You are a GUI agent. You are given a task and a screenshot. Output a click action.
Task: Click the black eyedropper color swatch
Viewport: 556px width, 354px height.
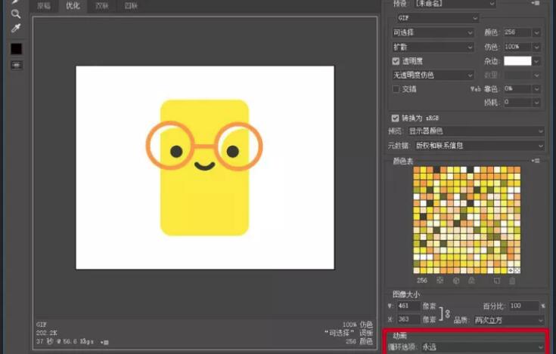16,48
